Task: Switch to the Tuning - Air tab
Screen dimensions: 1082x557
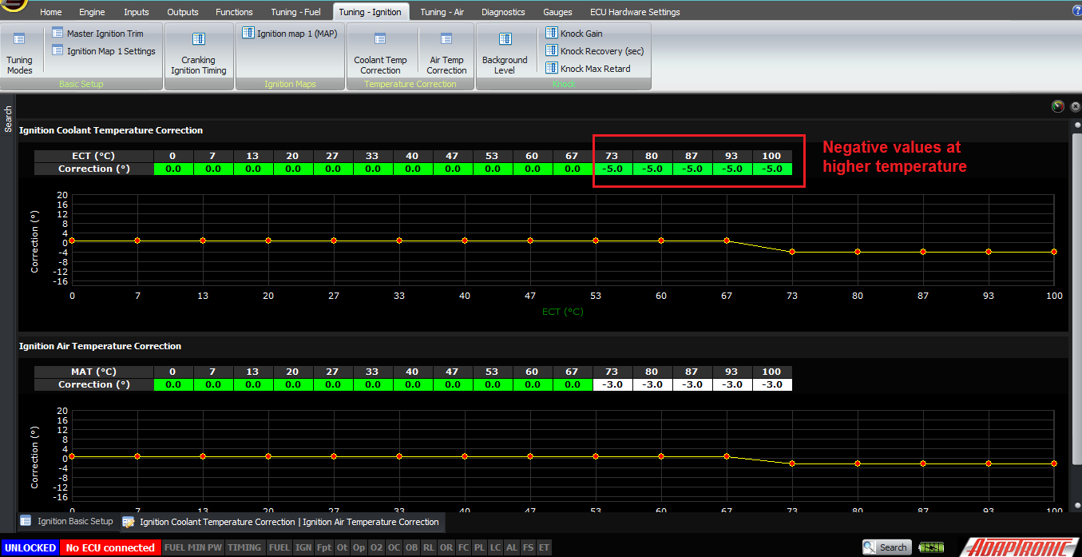Action: 442,12
